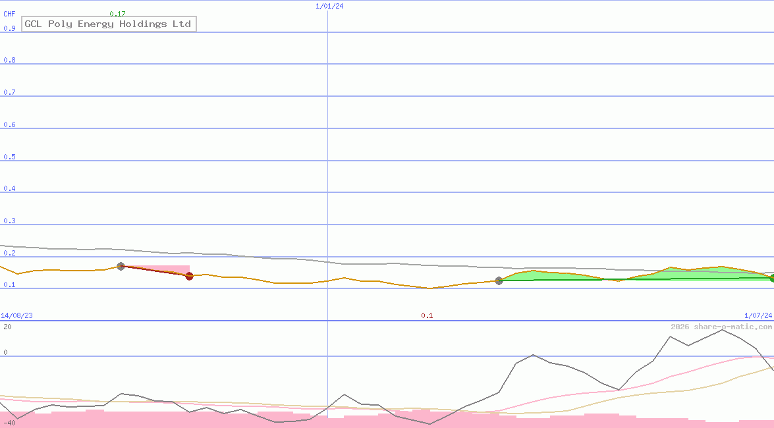Click the 1/07/24 end date label
Viewport: 774px width, 428px height.
[758, 315]
